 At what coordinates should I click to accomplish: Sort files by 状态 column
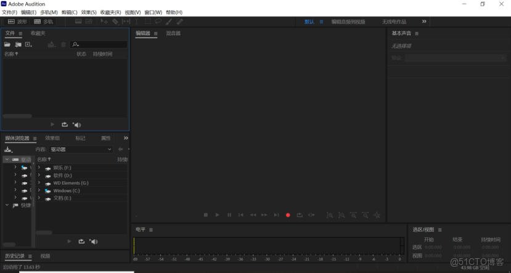81,54
